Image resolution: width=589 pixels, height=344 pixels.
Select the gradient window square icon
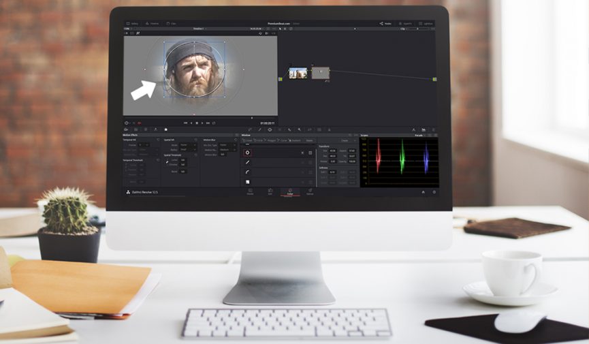click(x=247, y=182)
